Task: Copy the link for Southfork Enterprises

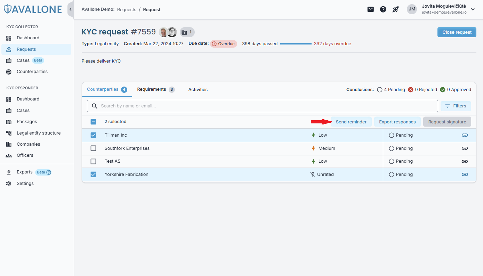Action: (x=465, y=148)
